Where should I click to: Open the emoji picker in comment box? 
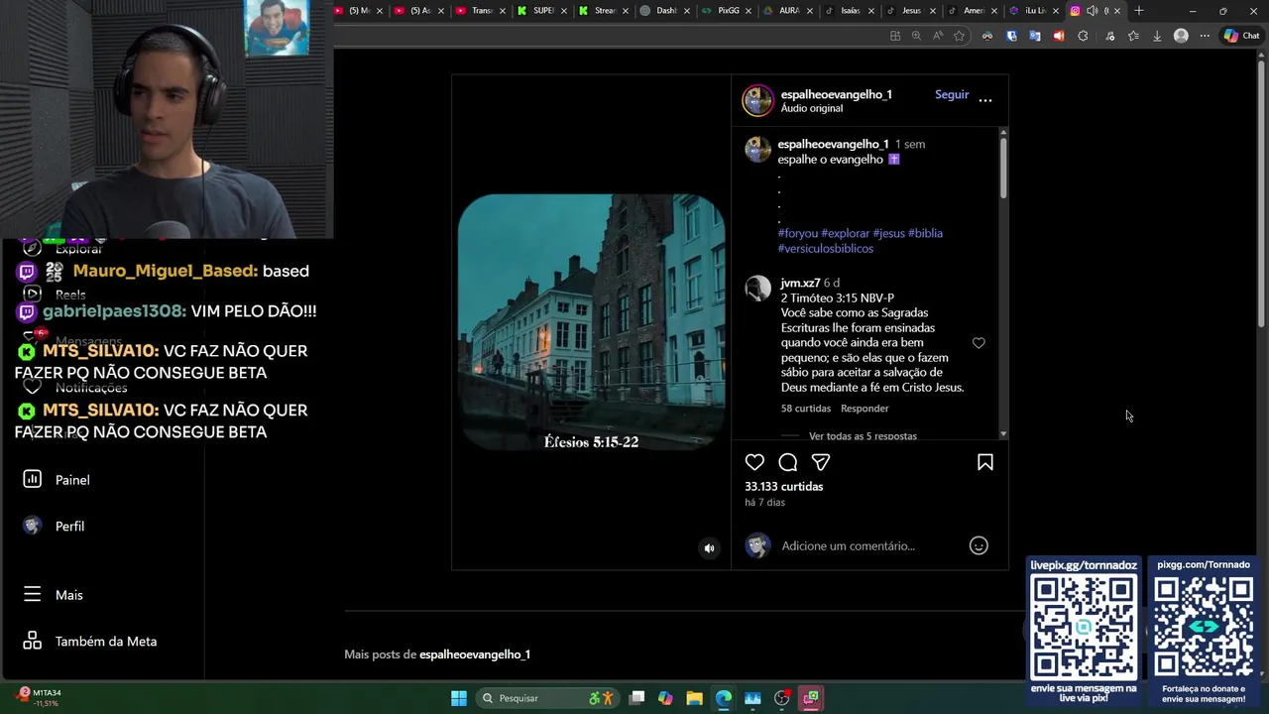979,545
